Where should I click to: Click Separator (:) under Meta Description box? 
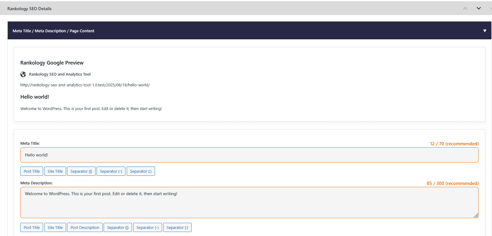coord(177,227)
